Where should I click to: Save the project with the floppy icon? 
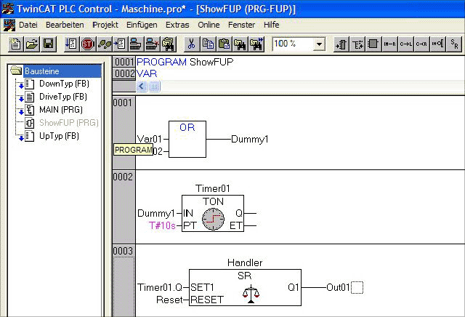pos(49,44)
